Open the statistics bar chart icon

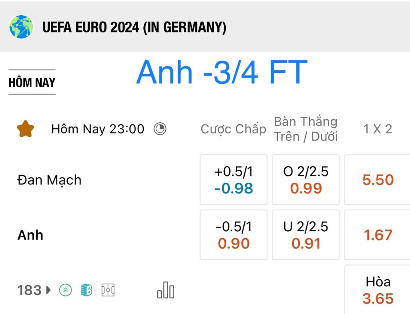165,290
